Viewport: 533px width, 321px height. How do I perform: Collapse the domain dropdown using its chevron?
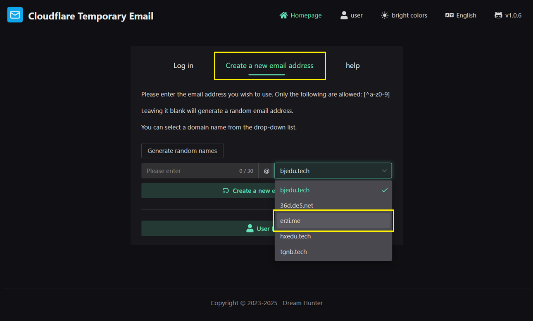tap(384, 171)
